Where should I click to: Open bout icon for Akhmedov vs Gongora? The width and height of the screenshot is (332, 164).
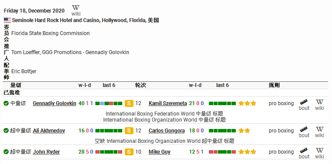tap(304, 132)
